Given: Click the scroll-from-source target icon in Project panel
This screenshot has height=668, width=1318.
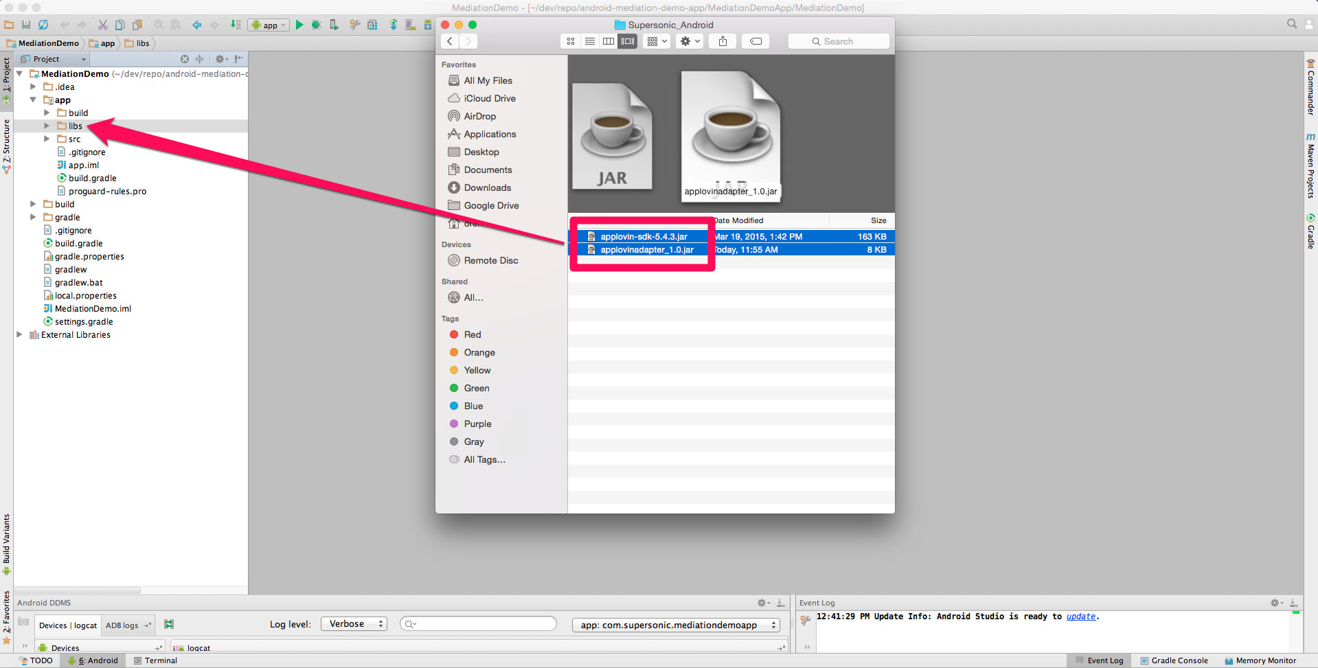Looking at the screenshot, I should tap(184, 59).
